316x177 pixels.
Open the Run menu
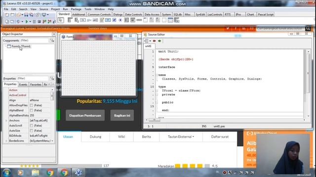click(65, 9)
